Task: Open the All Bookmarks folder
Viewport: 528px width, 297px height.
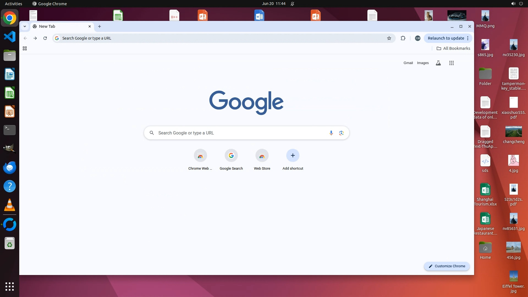Action: 453,48
